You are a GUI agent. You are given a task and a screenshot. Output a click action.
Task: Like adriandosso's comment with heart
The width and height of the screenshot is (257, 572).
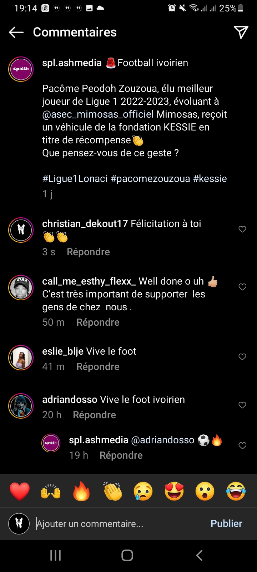(x=242, y=405)
